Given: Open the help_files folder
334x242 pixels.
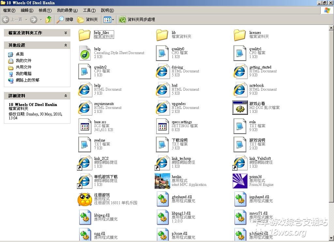Looking at the screenshot, I should pyautogui.click(x=84, y=35).
